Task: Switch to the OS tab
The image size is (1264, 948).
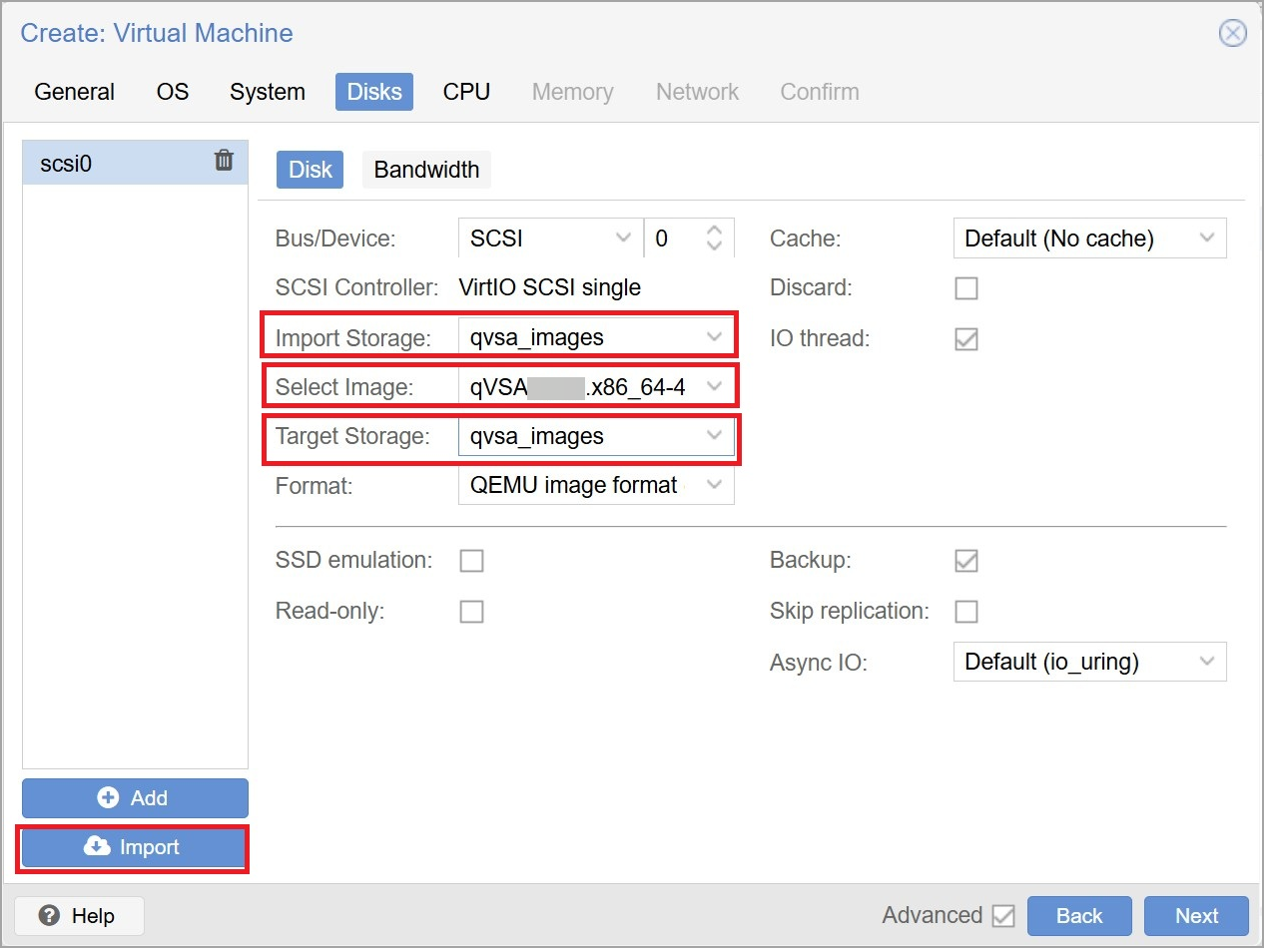Action: (x=173, y=92)
